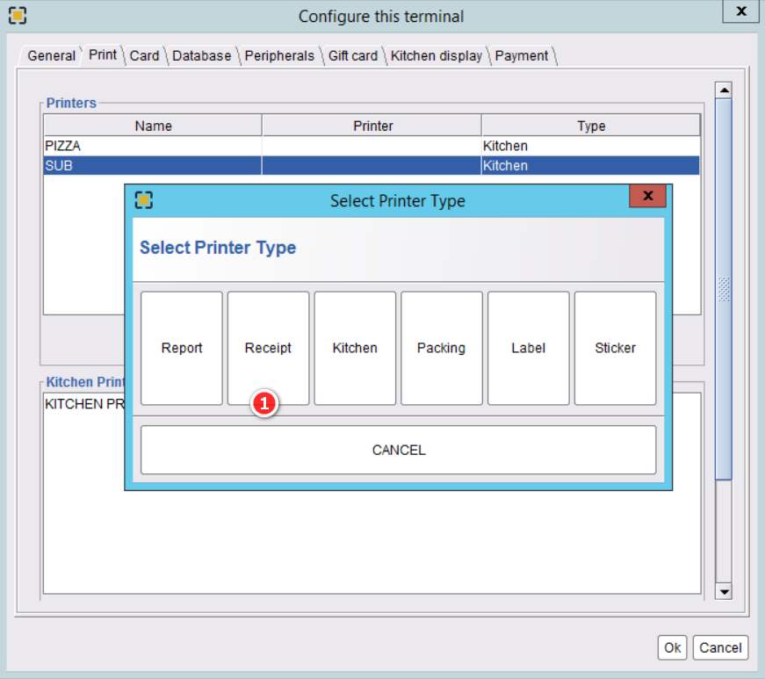Click the vertical scrollbar thumb
This screenshot has height=679, width=765.
[724, 289]
